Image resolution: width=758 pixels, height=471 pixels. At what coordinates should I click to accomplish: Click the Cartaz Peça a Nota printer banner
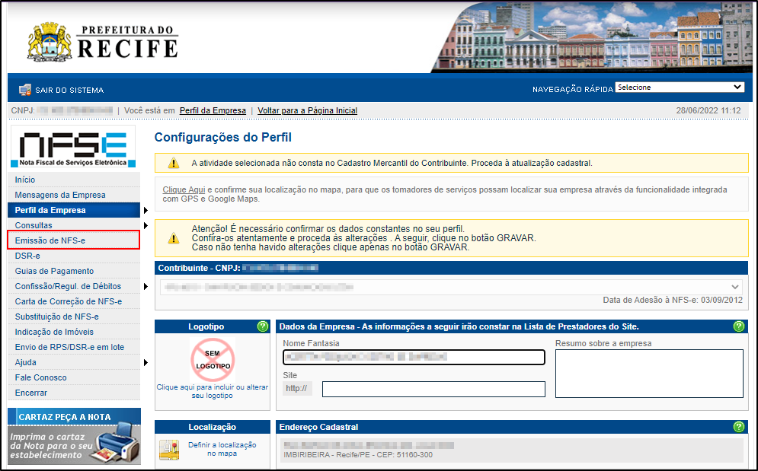tap(74, 437)
